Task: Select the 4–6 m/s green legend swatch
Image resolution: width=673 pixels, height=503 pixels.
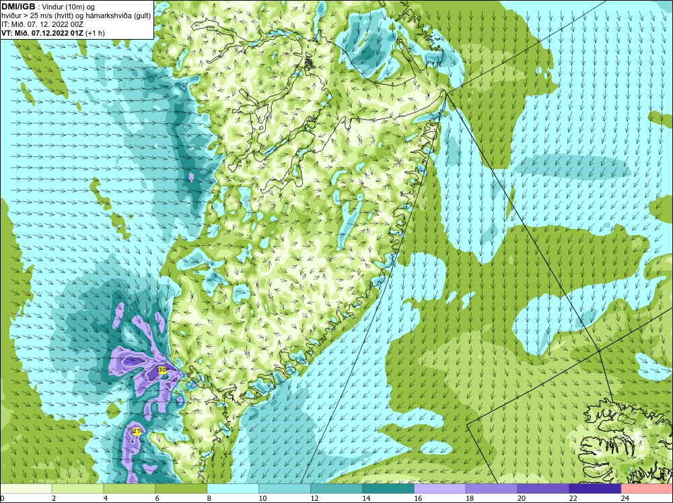Action: [x=129, y=489]
